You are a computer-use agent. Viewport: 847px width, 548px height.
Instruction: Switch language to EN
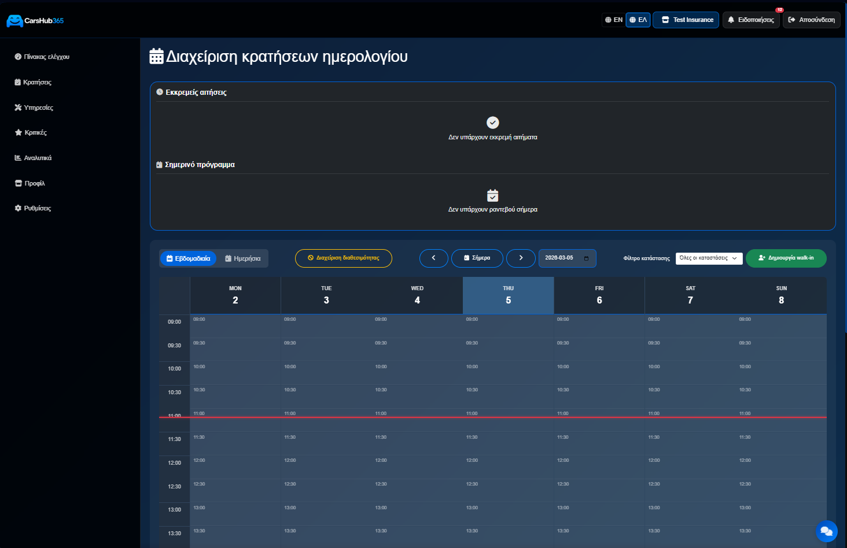click(613, 20)
